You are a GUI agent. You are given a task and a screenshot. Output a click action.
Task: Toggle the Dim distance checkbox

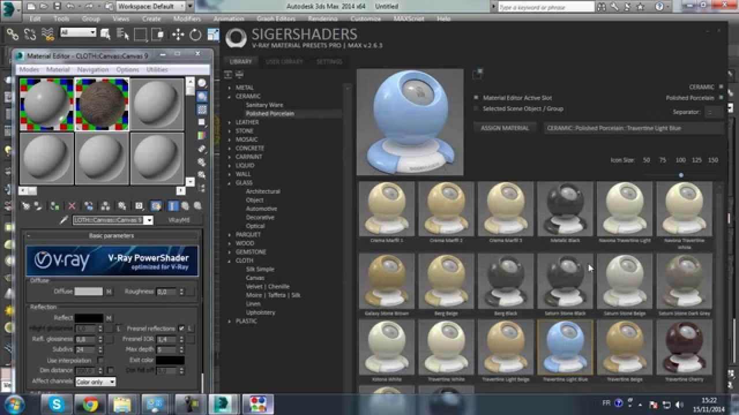pos(110,370)
